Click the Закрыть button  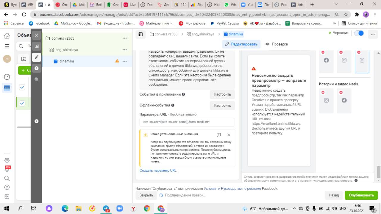pyautogui.click(x=146, y=195)
